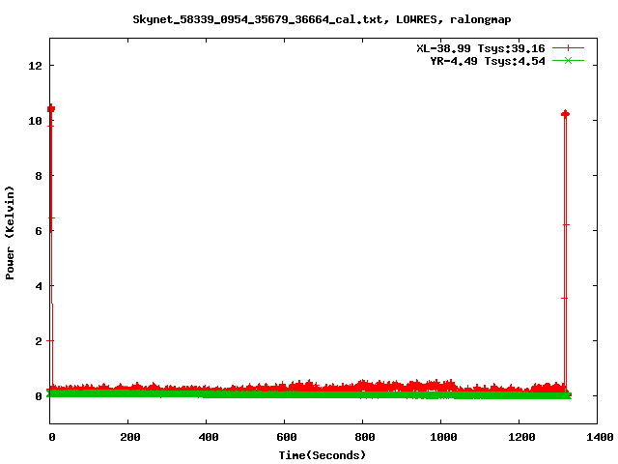The width and height of the screenshot is (618, 464).
Task: Click the green line sample in legend
Action: 569,60
